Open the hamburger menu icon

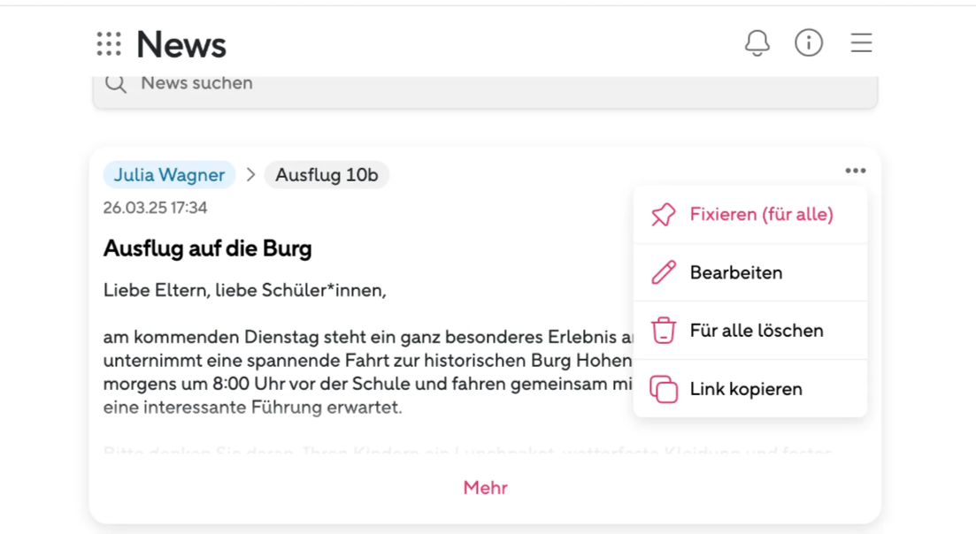[x=862, y=43]
